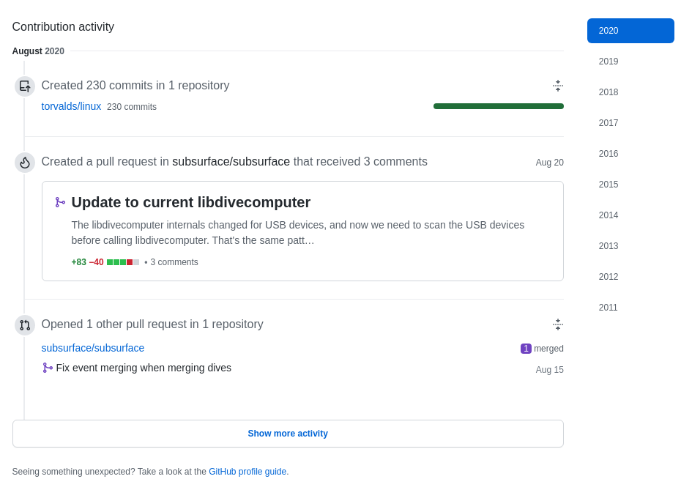Click merged icon beside Update to current libdivecomputer

click(x=60, y=202)
